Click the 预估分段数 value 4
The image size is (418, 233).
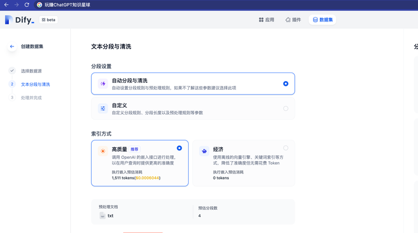(199, 216)
